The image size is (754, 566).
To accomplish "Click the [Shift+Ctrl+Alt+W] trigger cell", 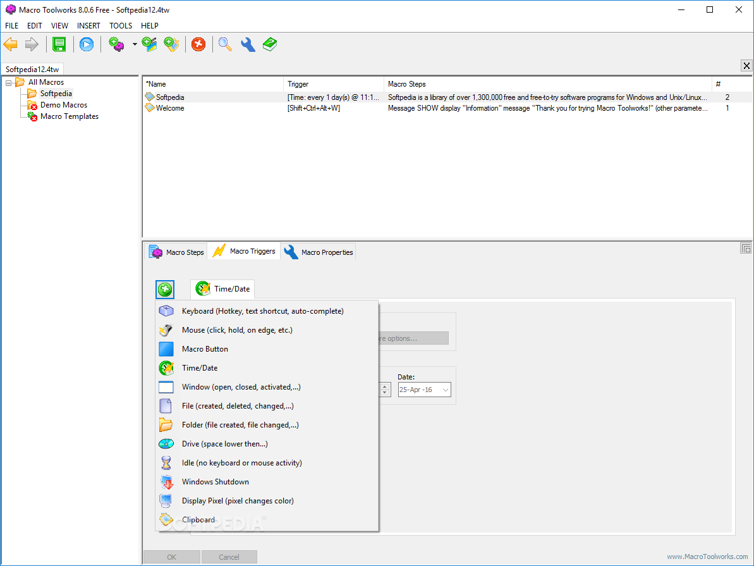I will point(313,108).
